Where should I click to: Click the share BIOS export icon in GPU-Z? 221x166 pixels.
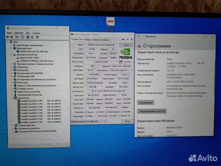[121, 62]
